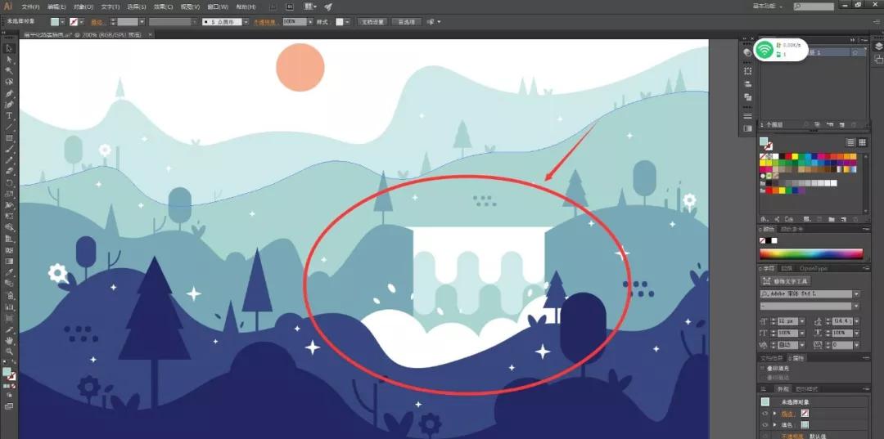Image resolution: width=884 pixels, height=439 pixels.
Task: Select the Zoom tool
Action: click(10, 351)
